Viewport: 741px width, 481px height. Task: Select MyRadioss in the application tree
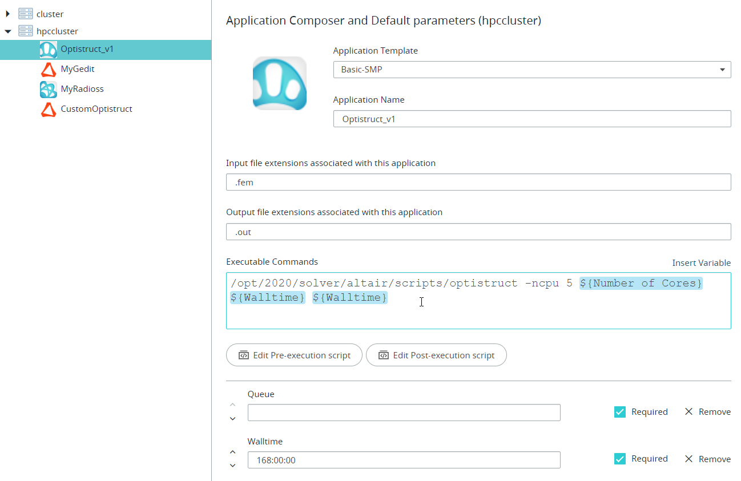(82, 89)
